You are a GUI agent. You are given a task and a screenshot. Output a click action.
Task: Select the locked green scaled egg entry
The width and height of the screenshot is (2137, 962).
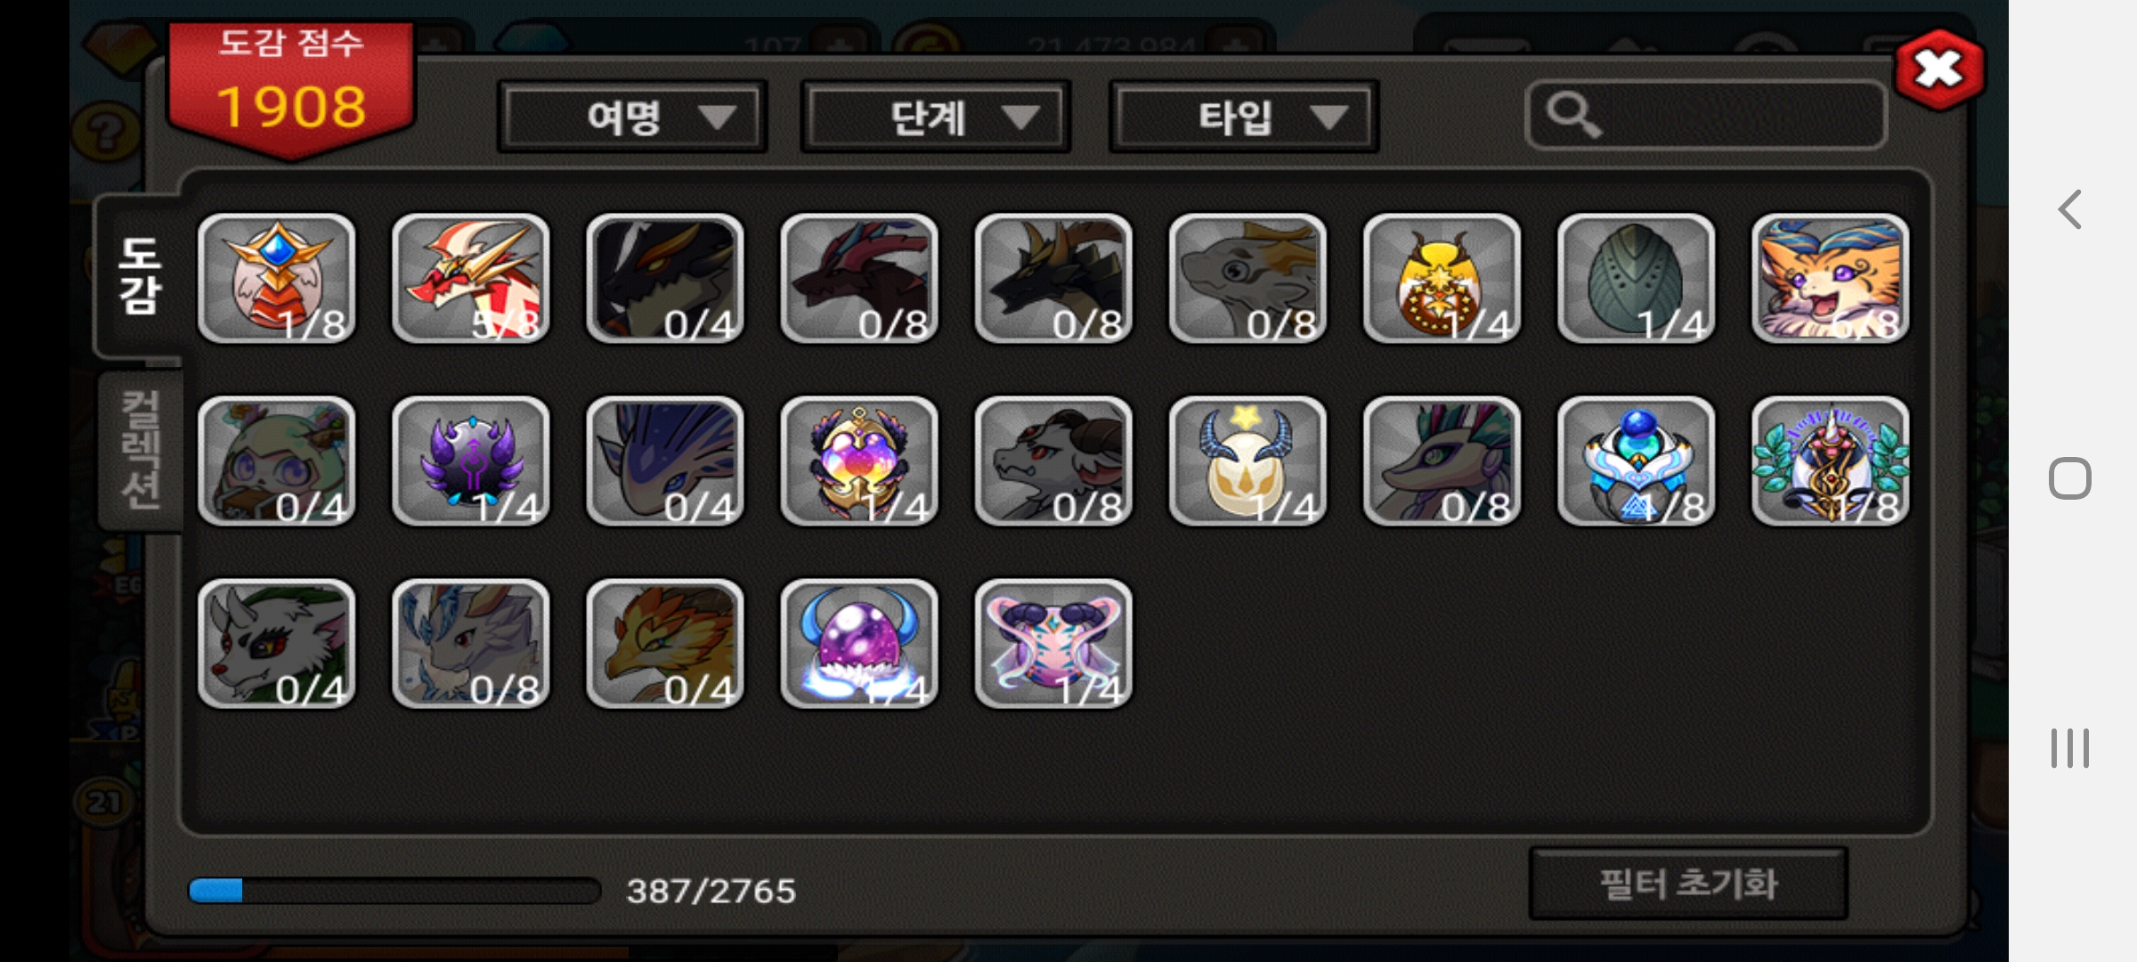(1637, 278)
